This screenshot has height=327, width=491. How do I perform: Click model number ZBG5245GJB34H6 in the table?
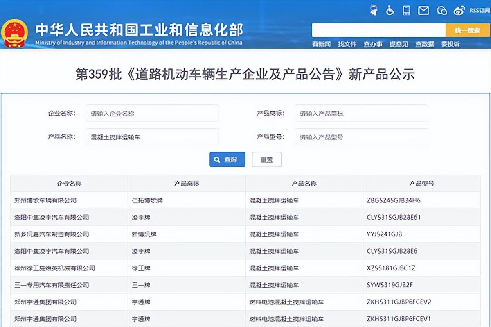394,200
